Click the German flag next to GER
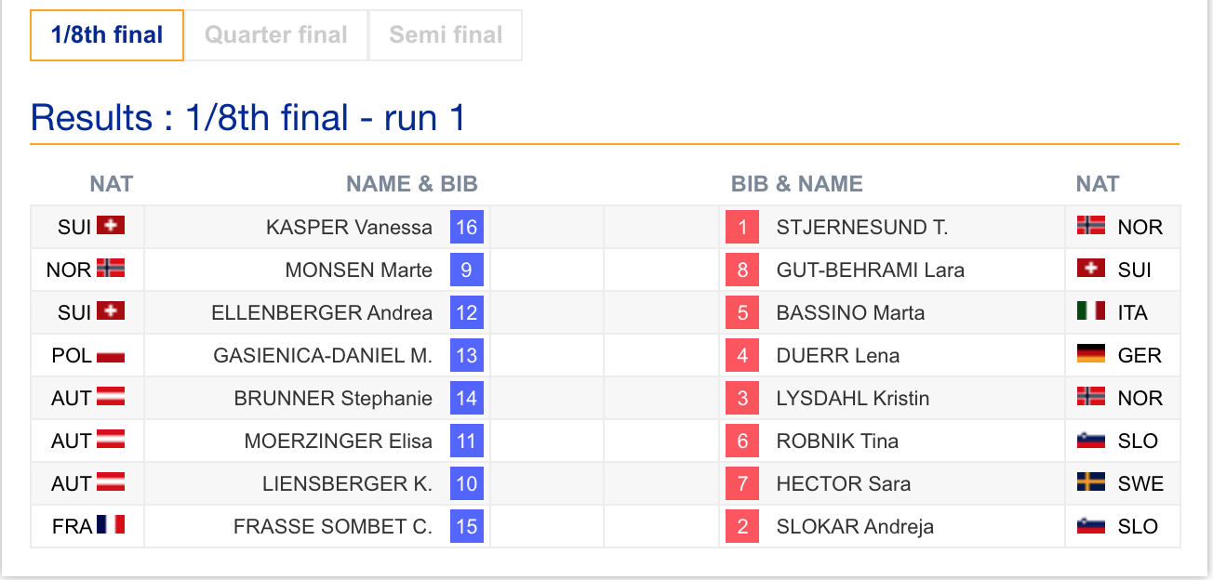This screenshot has height=580, width=1213. point(1091,354)
